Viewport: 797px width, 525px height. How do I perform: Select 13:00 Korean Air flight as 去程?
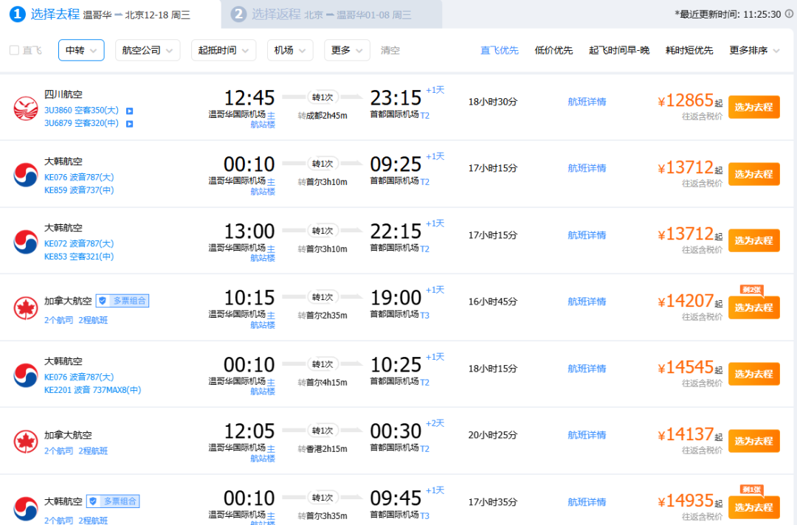[x=753, y=240]
